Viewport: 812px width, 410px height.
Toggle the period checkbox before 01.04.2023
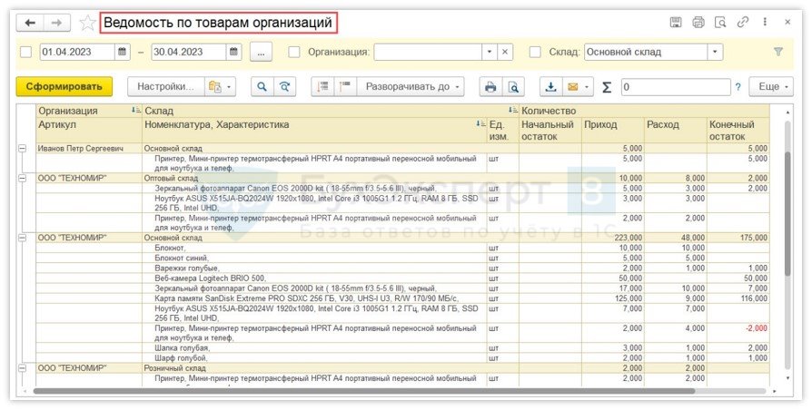point(26,52)
